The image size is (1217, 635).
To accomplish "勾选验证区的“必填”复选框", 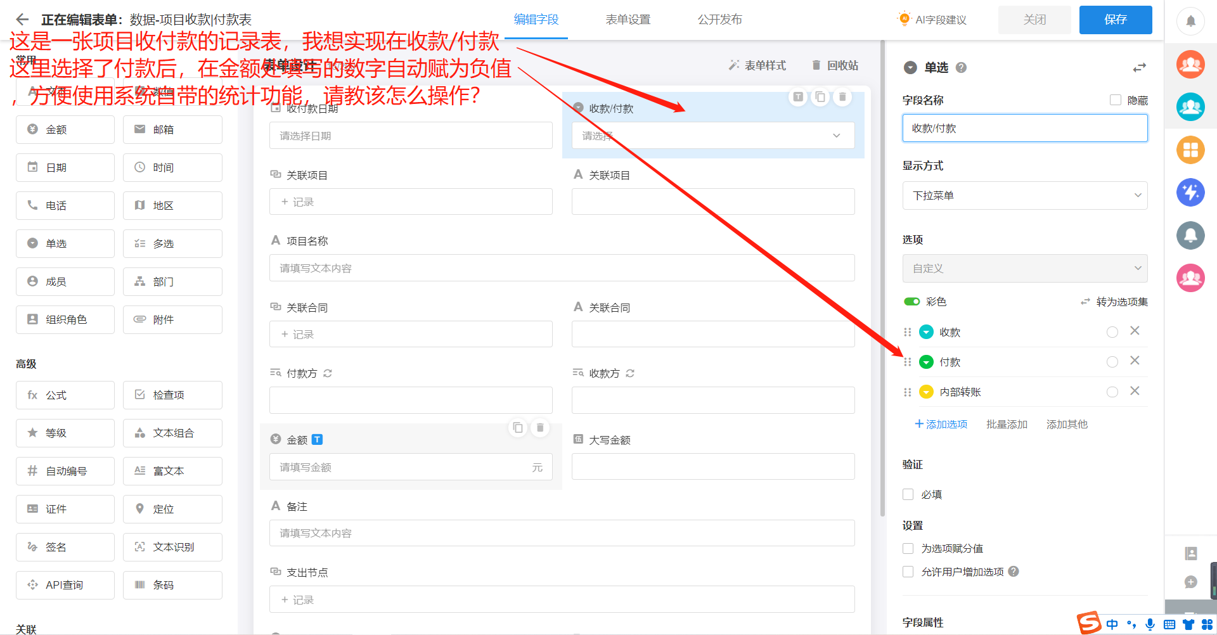I will (x=908, y=494).
